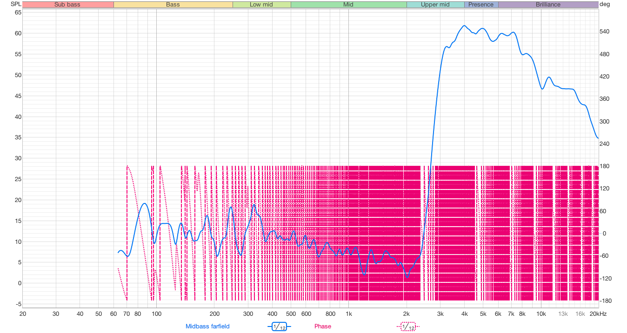The width and height of the screenshot is (627, 333).
Task: Click the Bass frequency band header
Action: pos(173,5)
